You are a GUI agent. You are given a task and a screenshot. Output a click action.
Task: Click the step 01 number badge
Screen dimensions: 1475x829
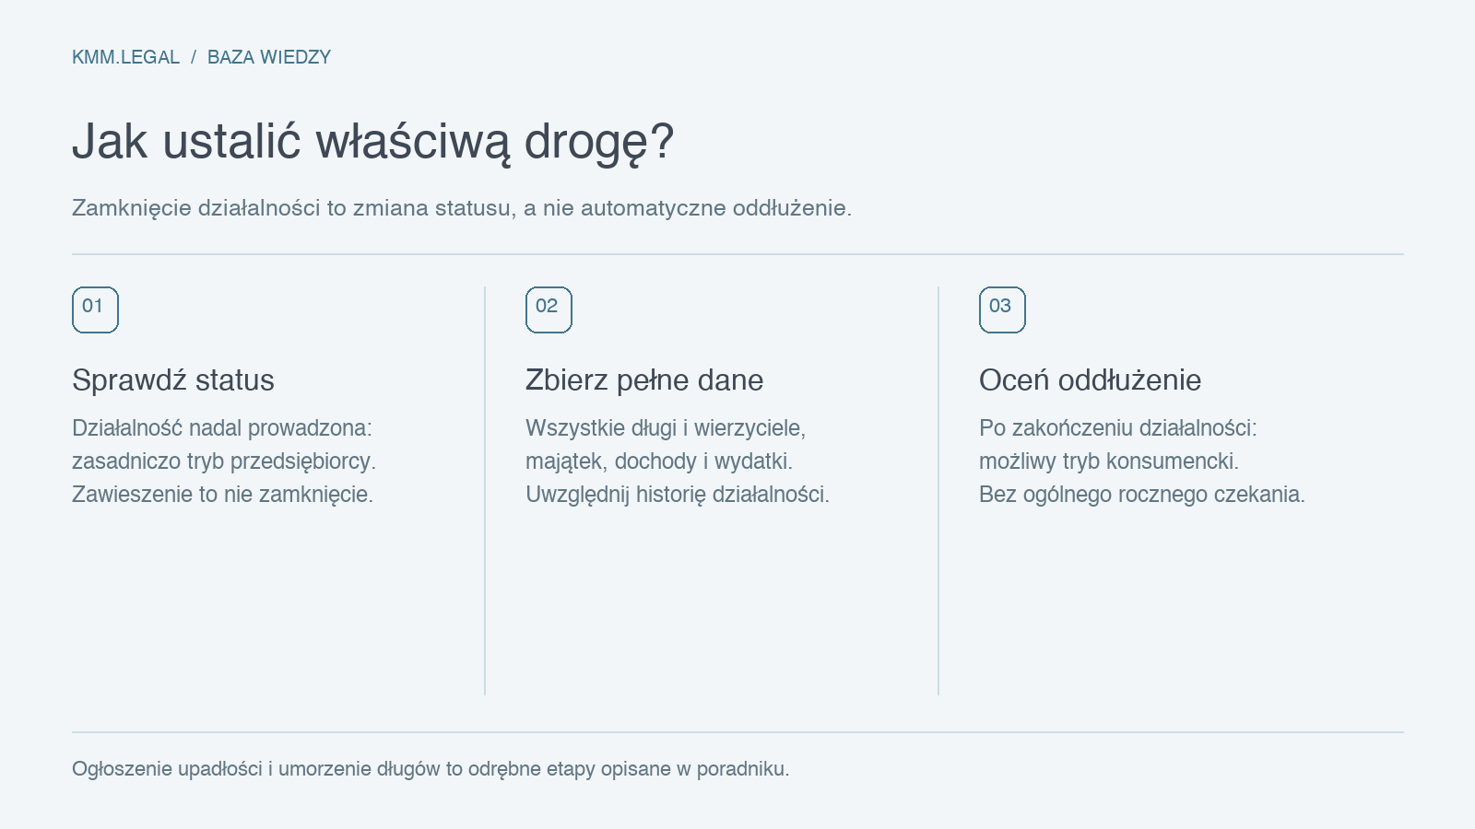95,309
